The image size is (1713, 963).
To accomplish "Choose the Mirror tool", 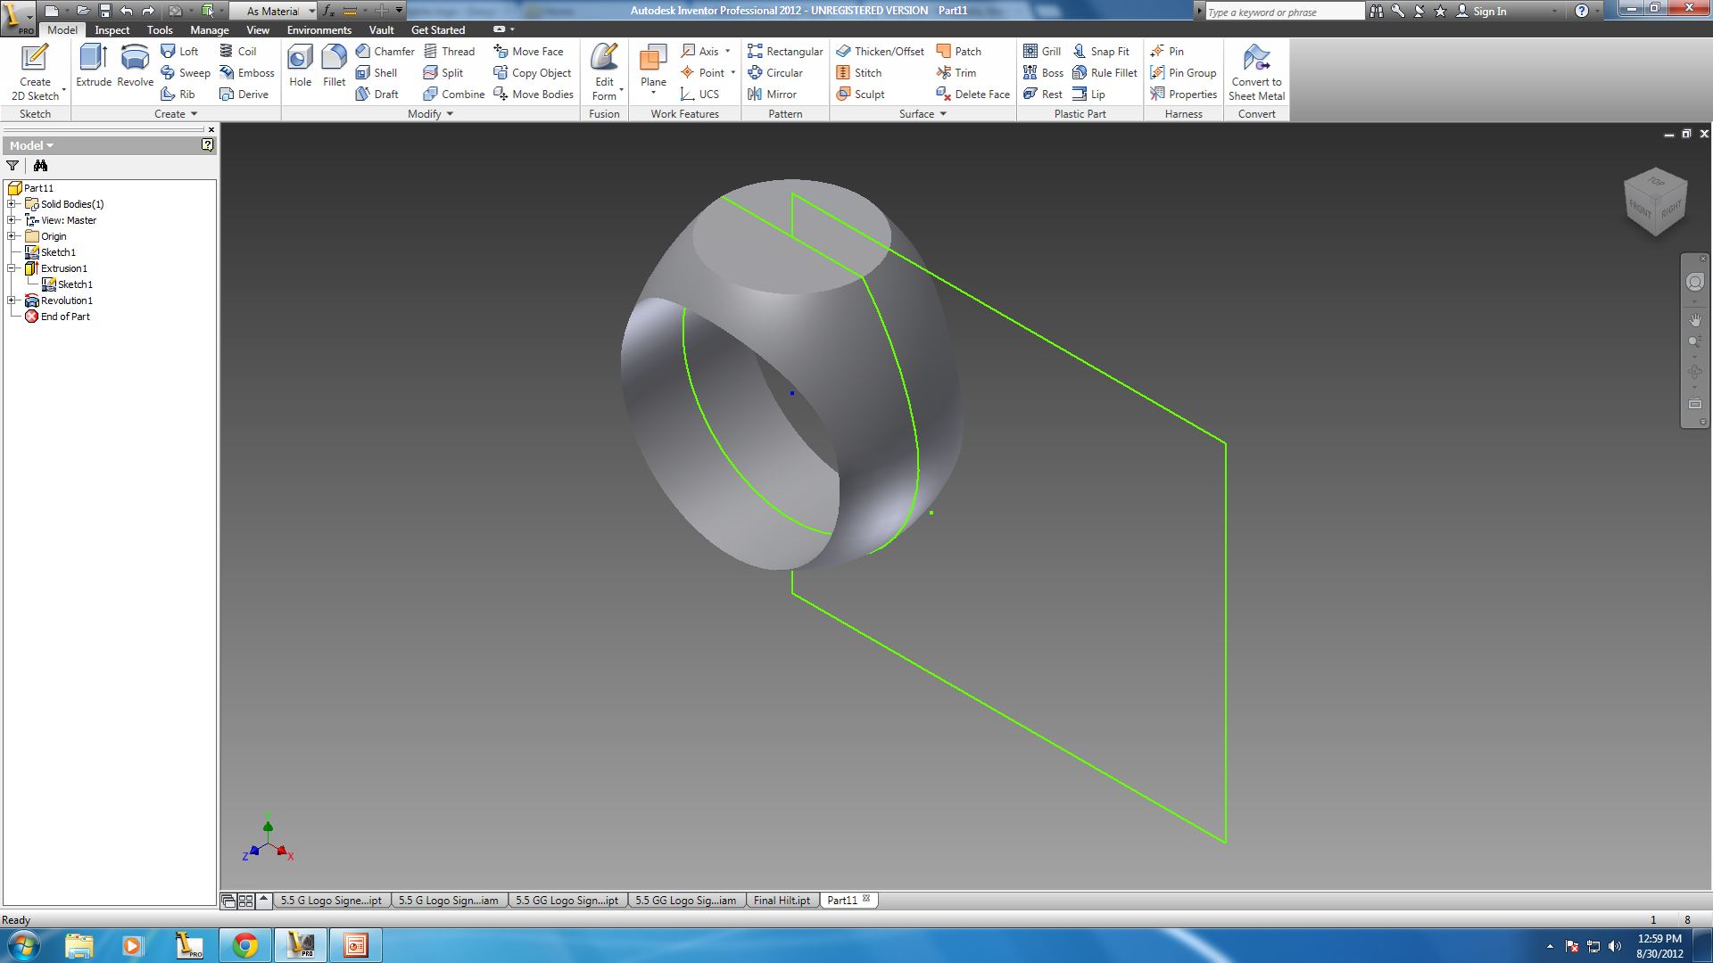I will (772, 95).
